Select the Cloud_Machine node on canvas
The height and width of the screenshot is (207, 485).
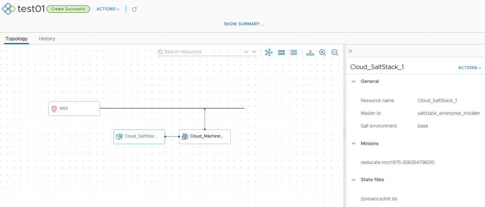[205, 137]
